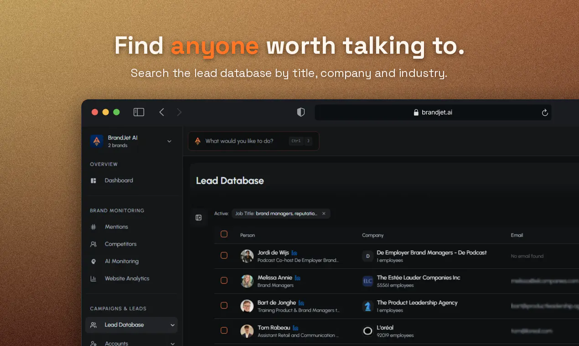The height and width of the screenshot is (346, 579).
Task: Click 'The Product Leadership Agency' company name
Action: 417,303
